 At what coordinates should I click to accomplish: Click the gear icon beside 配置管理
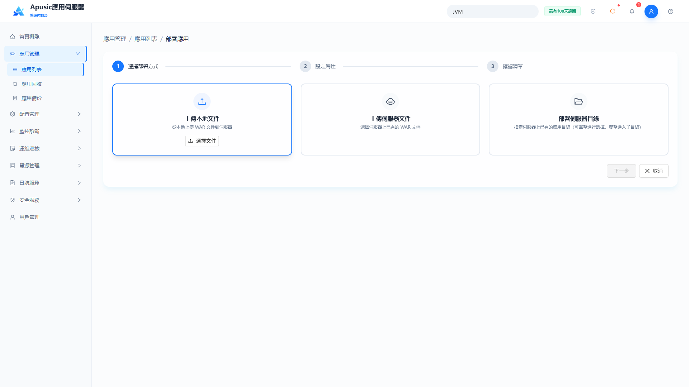pos(13,114)
